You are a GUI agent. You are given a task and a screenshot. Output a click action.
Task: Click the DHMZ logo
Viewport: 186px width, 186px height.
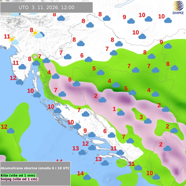[178, 7]
